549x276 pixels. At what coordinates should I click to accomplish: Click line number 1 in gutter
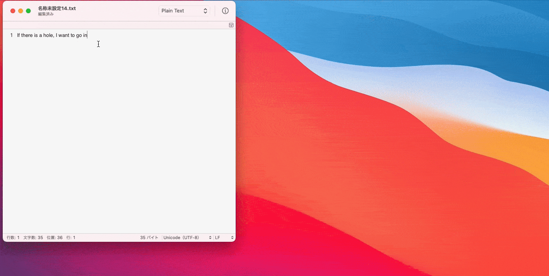[12, 35]
